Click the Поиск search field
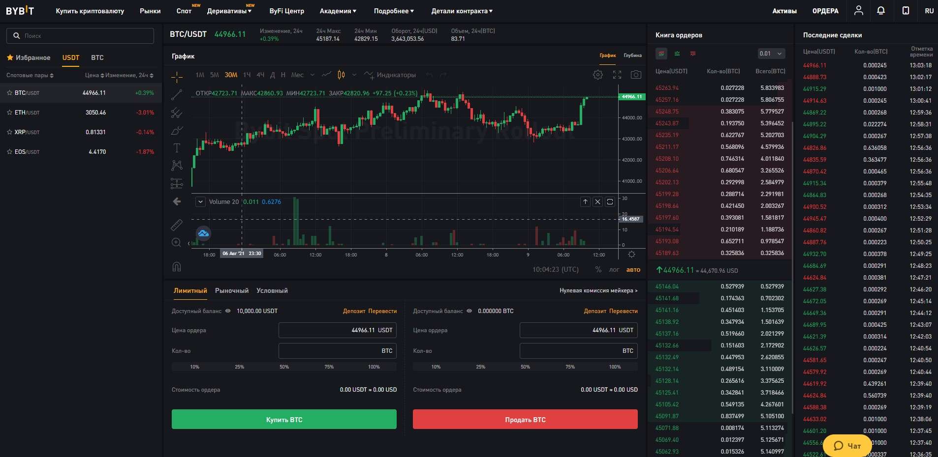 pos(80,36)
